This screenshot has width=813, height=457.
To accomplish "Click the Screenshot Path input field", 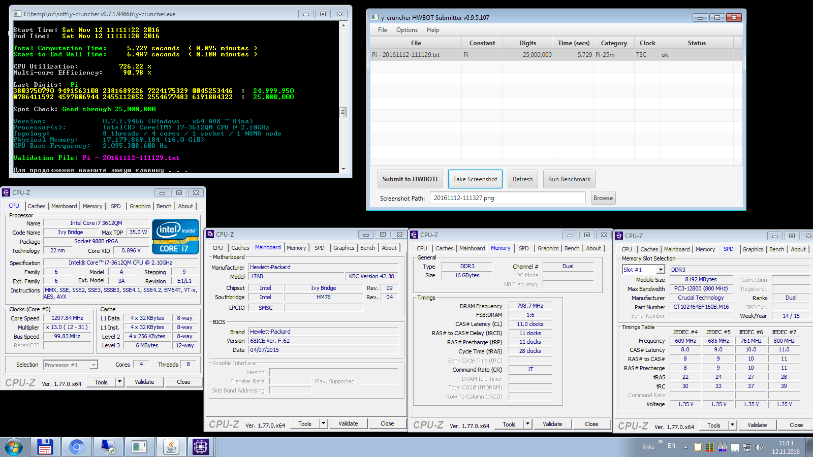I will 508,198.
